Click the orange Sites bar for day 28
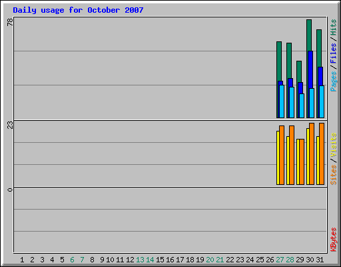 point(292,155)
